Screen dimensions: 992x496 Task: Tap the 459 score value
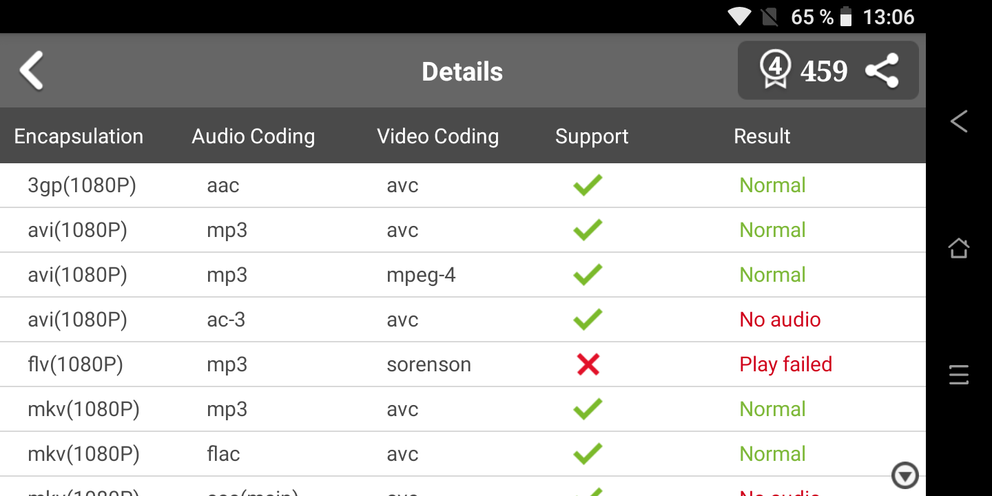tap(824, 71)
